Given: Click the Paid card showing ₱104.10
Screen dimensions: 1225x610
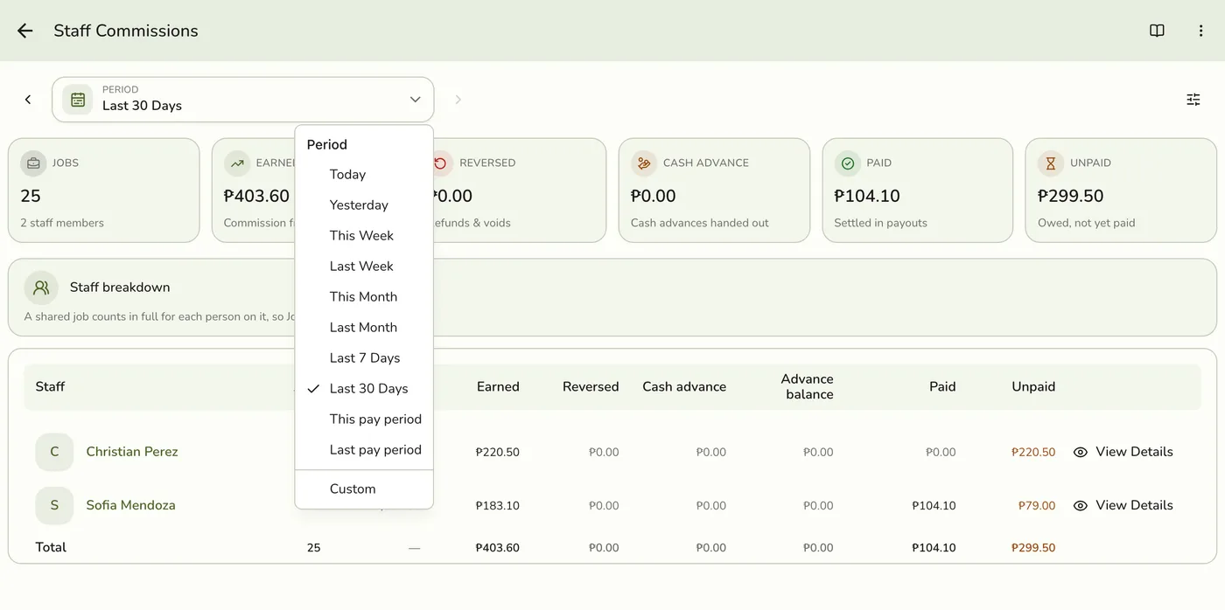Looking at the screenshot, I should click(918, 191).
